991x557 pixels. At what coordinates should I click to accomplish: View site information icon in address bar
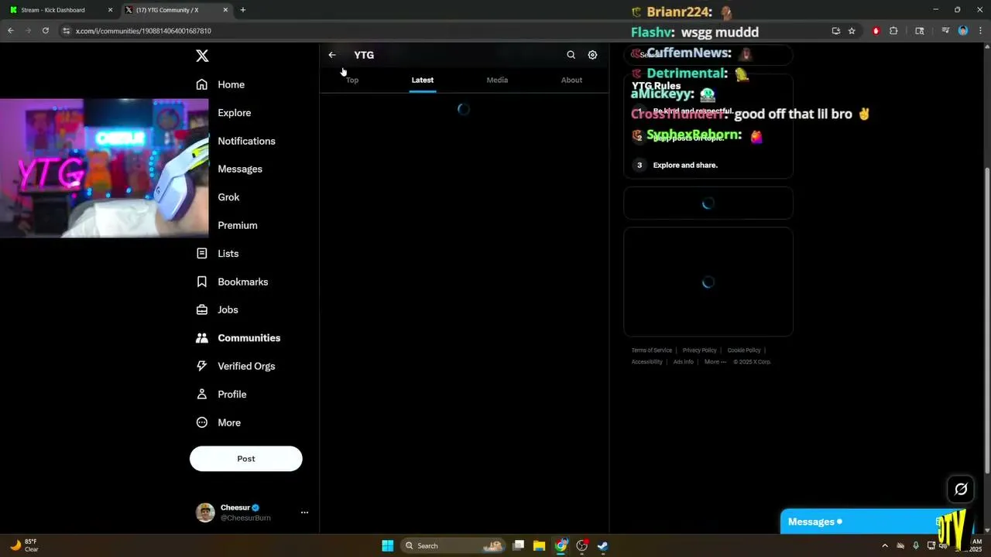click(x=67, y=31)
